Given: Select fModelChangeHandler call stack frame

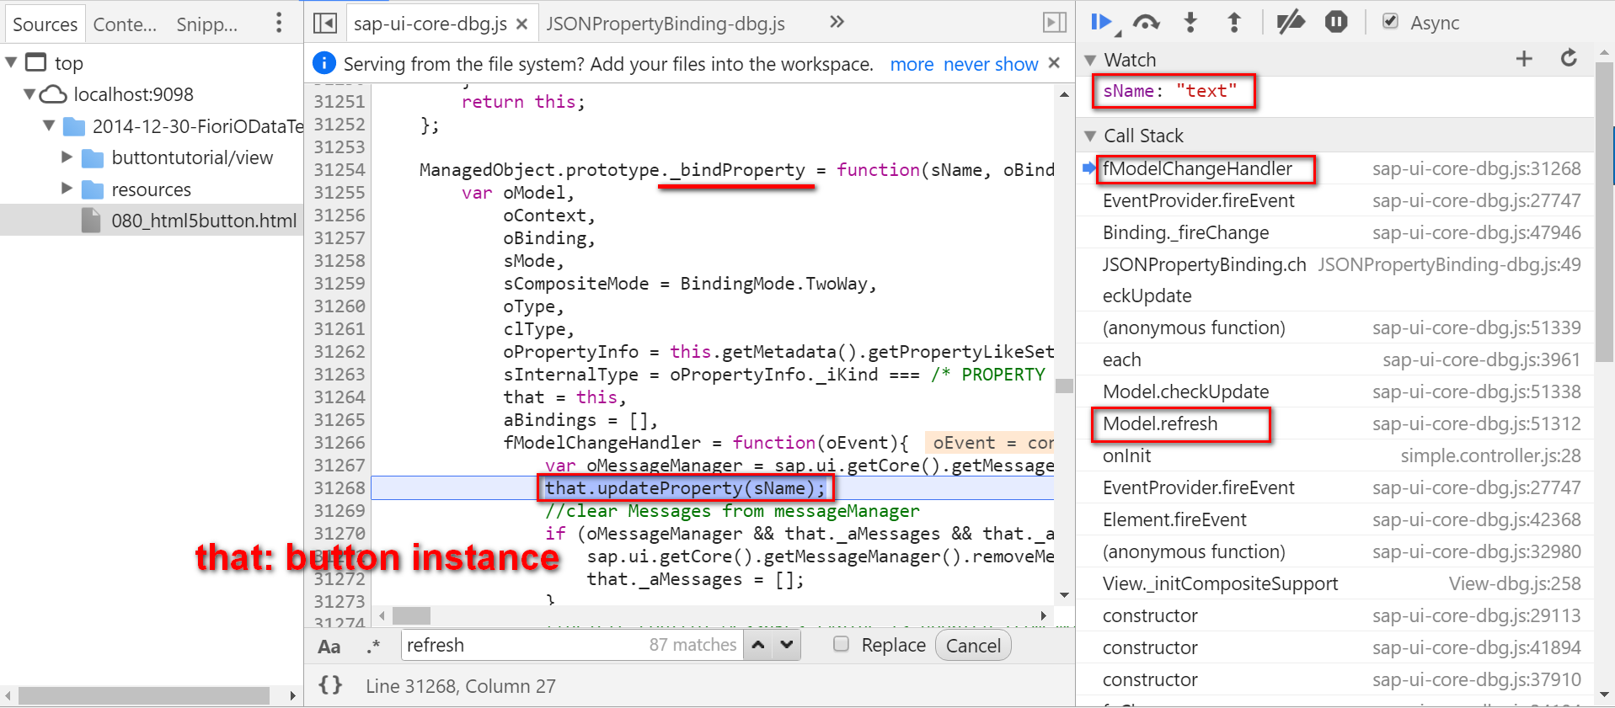Looking at the screenshot, I should pos(1334,168).
